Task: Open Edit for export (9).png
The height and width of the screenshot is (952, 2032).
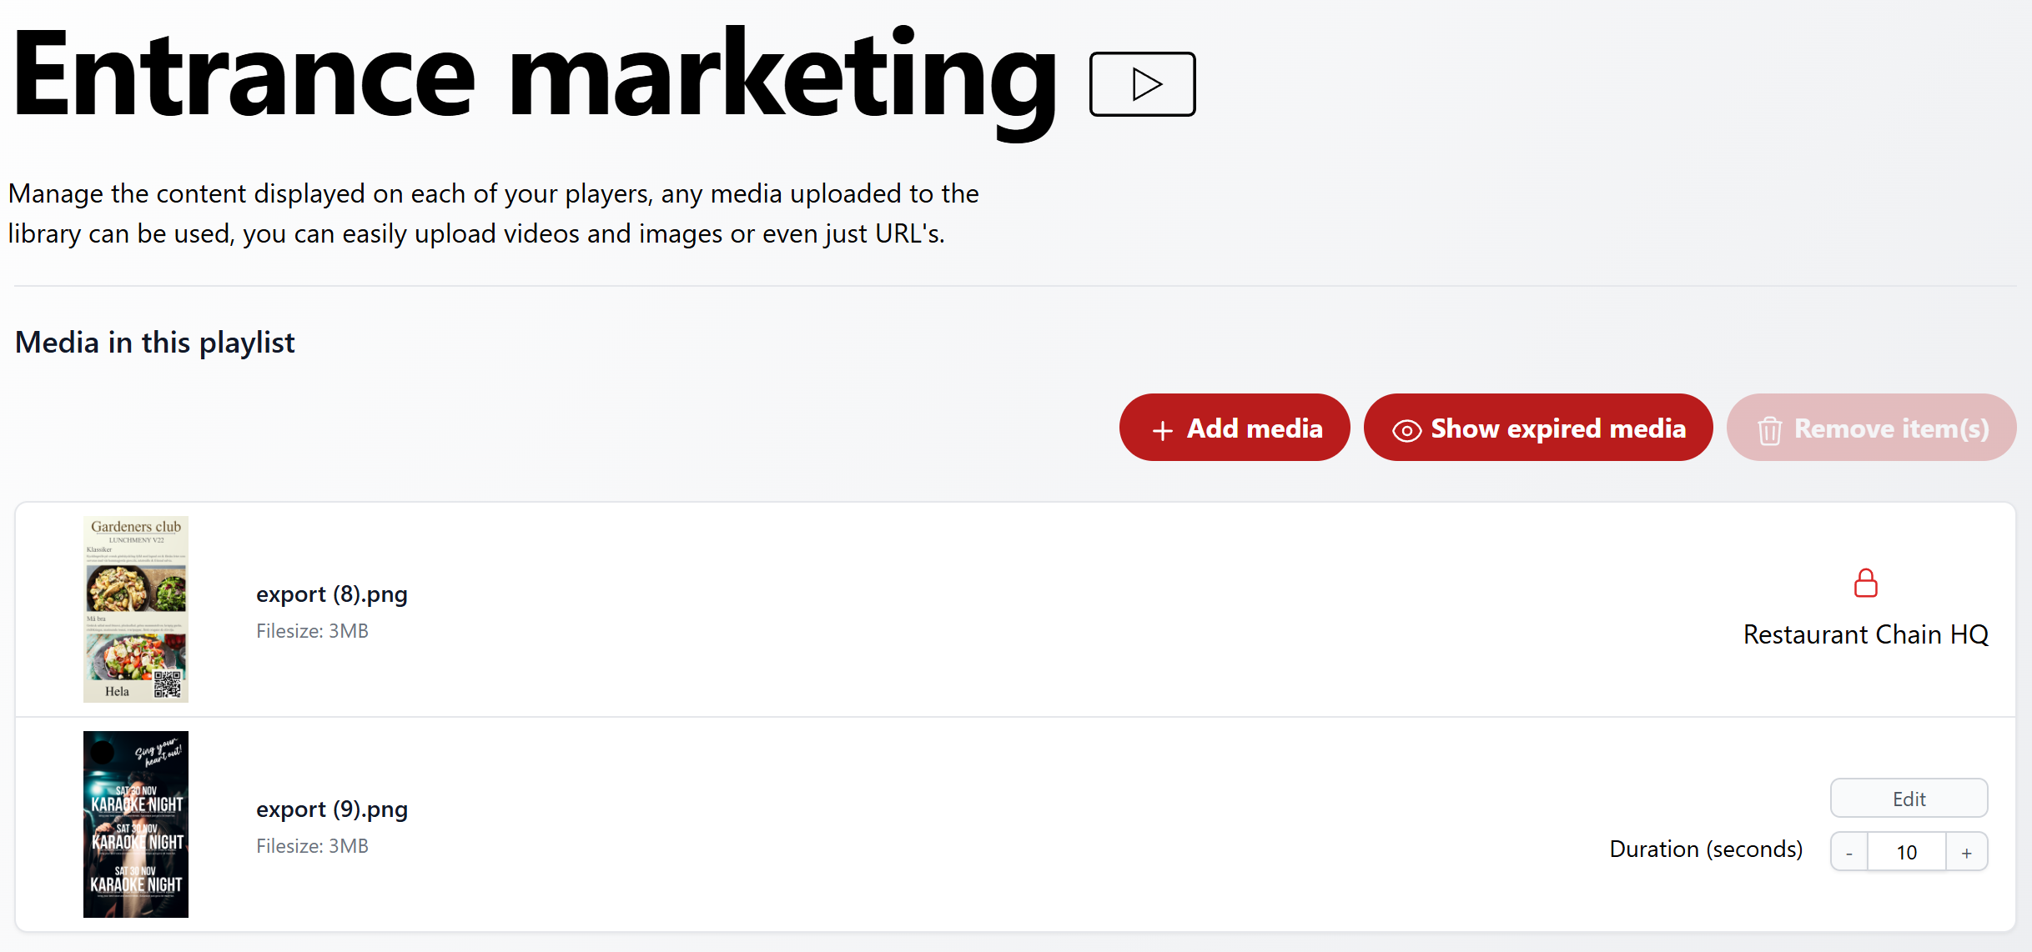Action: pos(1909,799)
